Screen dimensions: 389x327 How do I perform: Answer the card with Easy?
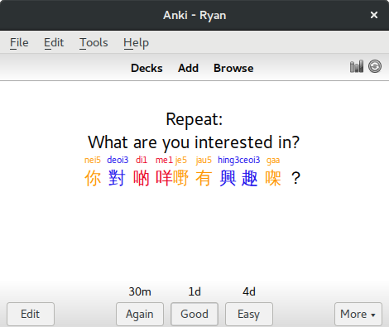pyautogui.click(x=249, y=314)
